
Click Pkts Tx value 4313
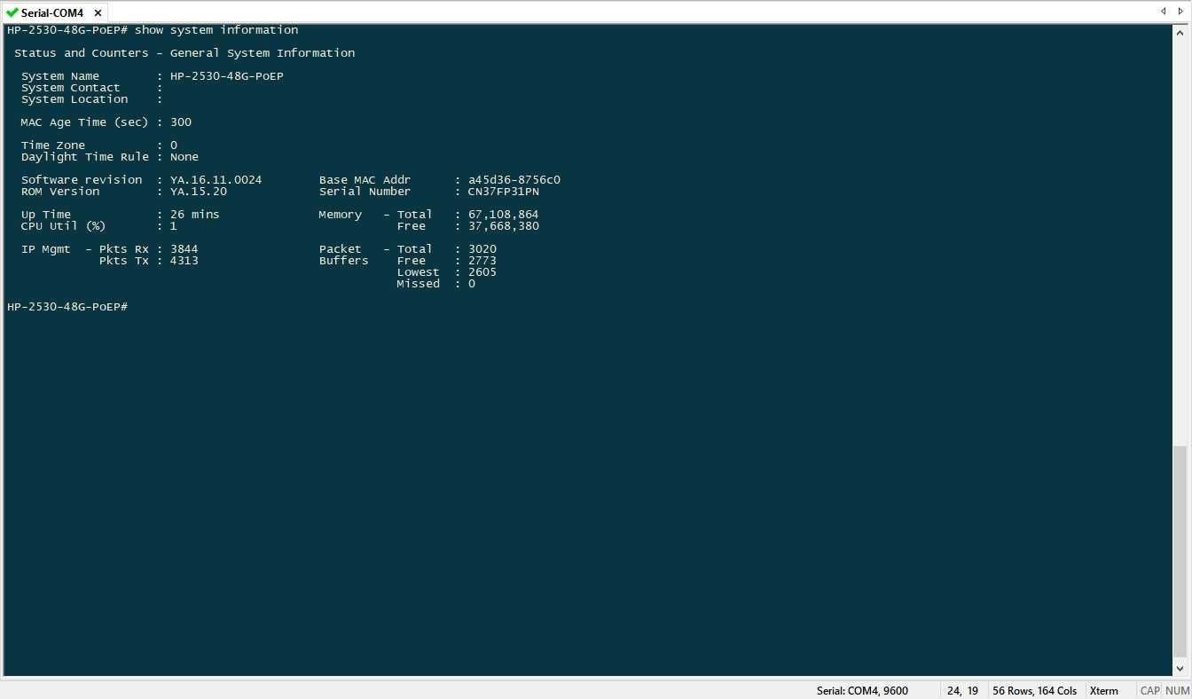(x=184, y=261)
